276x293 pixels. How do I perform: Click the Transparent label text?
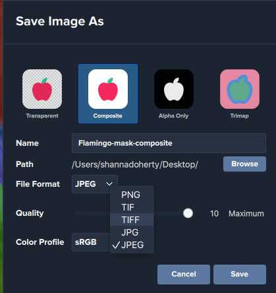42,115
